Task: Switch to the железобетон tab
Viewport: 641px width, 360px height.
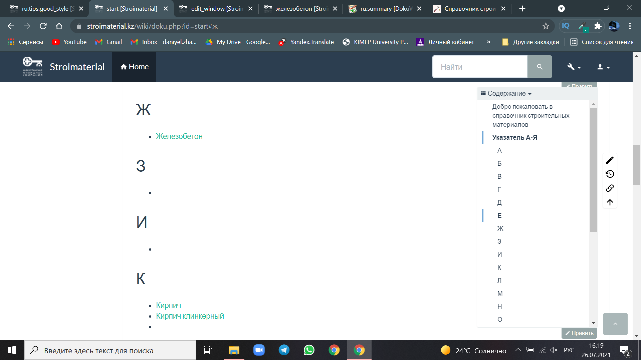Action: click(301, 9)
